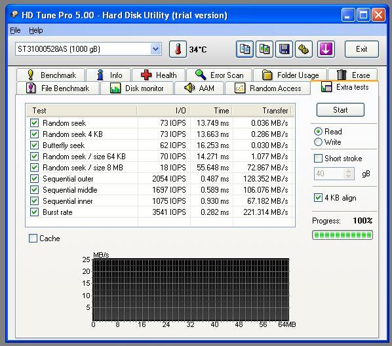Expand the ST31000528AS drive dropdown
The height and width of the screenshot is (346, 392).
pos(155,49)
